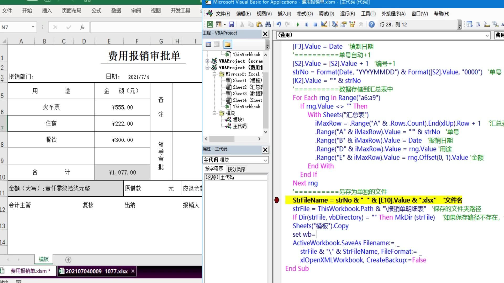Click the List Constants edit toolbar icon

478,24
